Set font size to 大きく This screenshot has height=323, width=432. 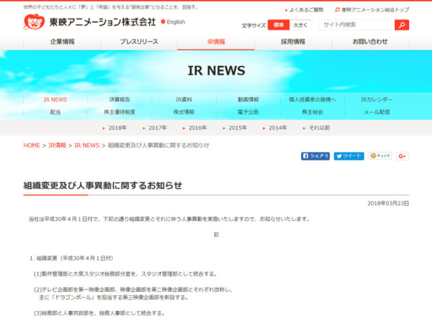tap(300, 25)
